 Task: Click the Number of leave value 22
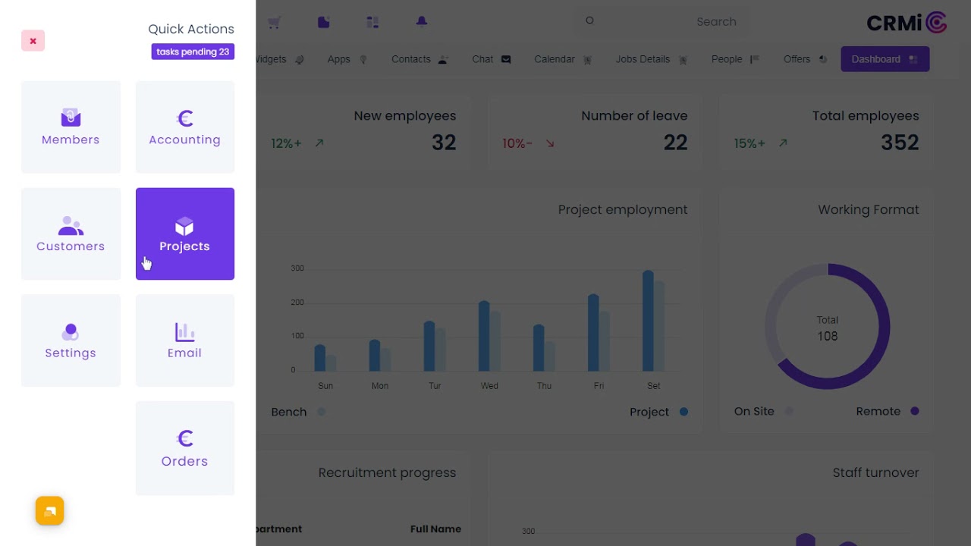[675, 143]
